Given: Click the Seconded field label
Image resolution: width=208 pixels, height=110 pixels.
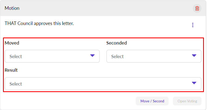Looking at the screenshot, I should click(x=116, y=43).
